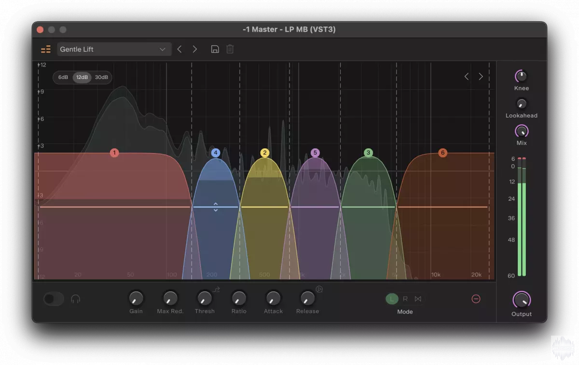Click the Gain knob
The image size is (579, 365).
tap(136, 299)
